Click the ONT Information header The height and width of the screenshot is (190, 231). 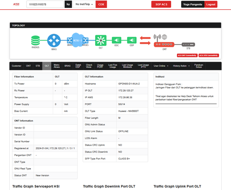(x=24, y=121)
